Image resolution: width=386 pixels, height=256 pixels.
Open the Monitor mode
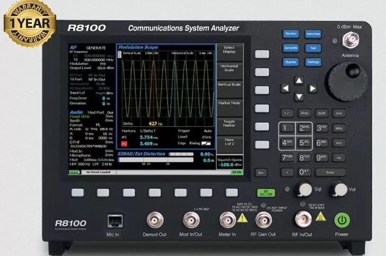pos(291,34)
